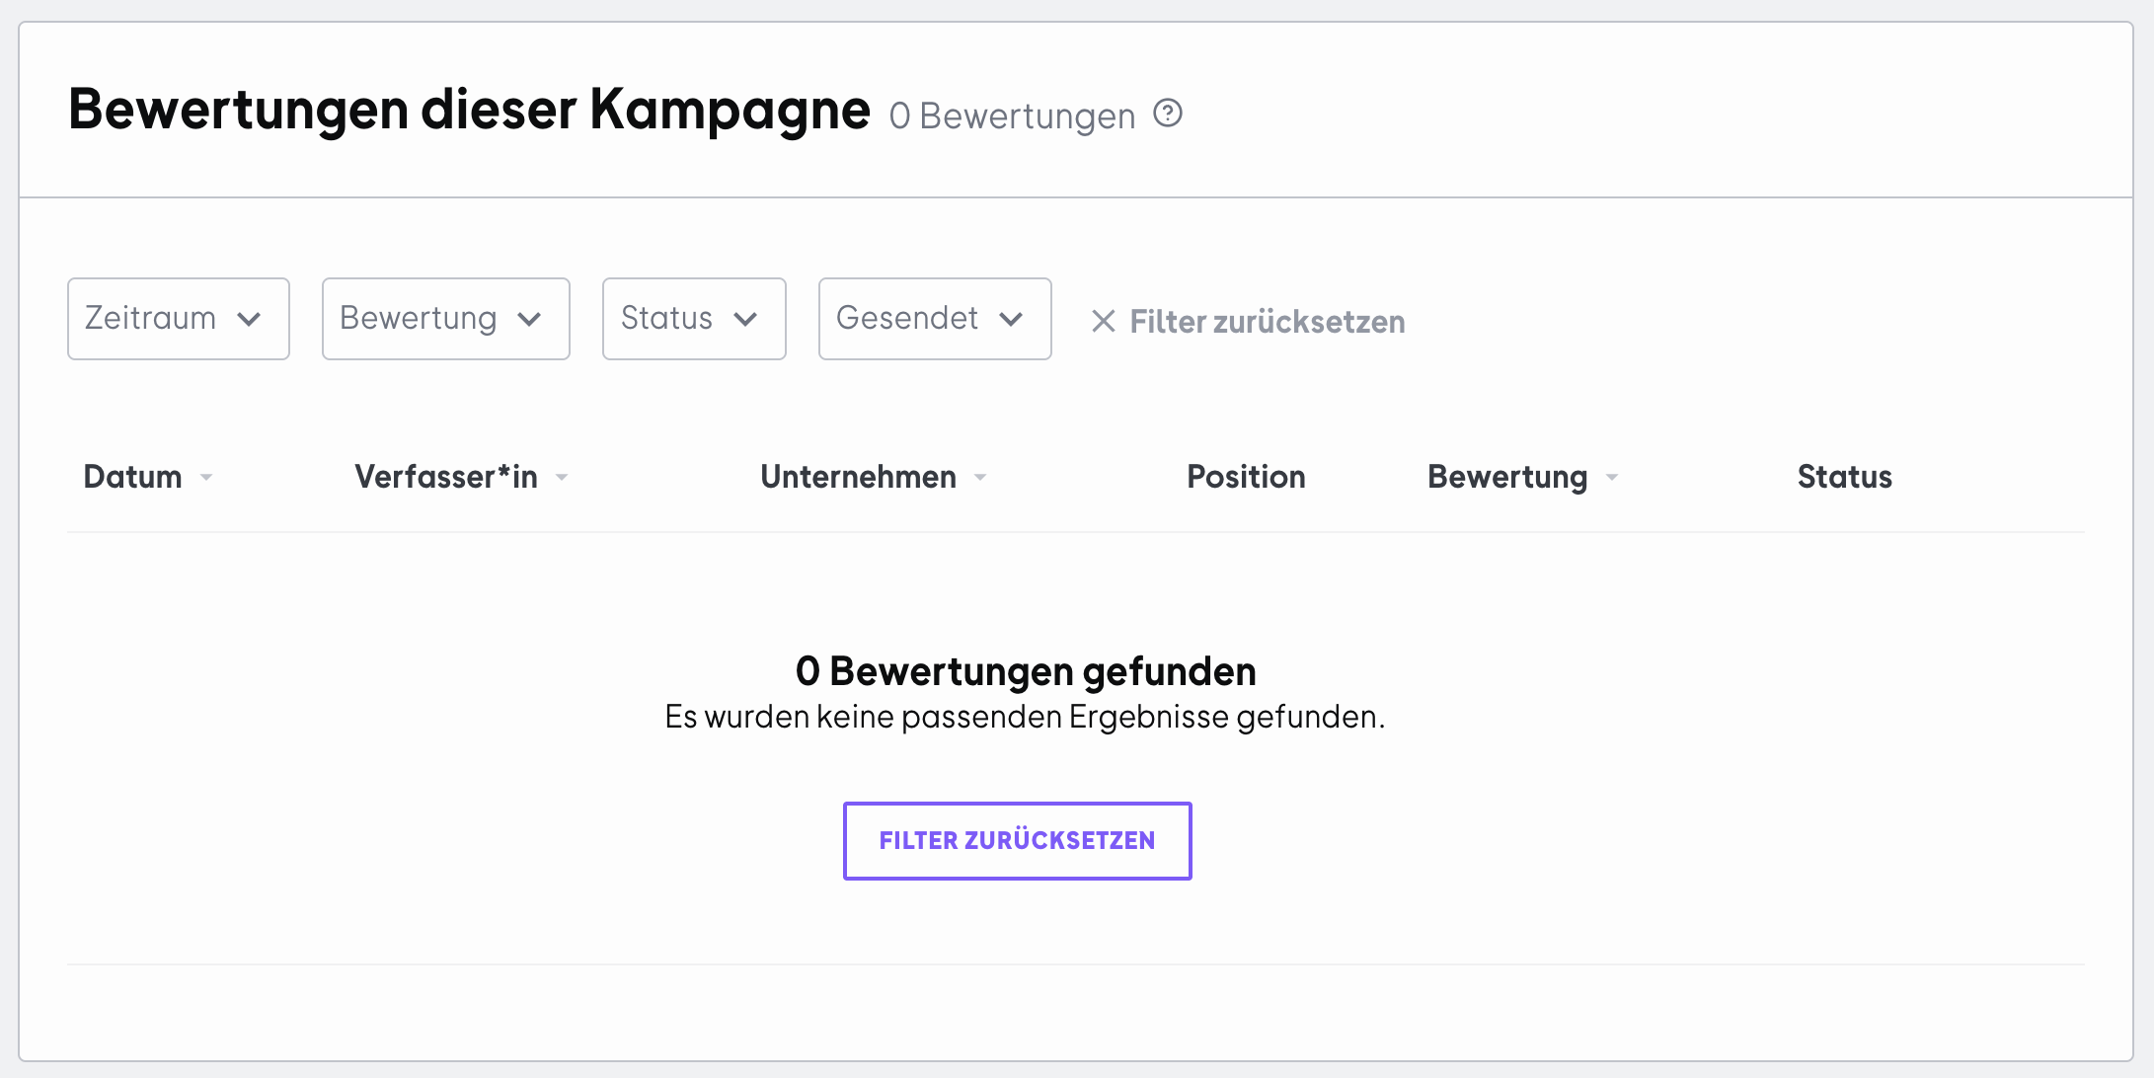This screenshot has height=1078, width=2154.
Task: Open the Bewertung filter dropdown
Action: pos(446,319)
